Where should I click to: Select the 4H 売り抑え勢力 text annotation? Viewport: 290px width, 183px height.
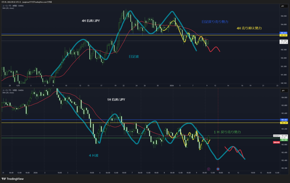(249, 28)
